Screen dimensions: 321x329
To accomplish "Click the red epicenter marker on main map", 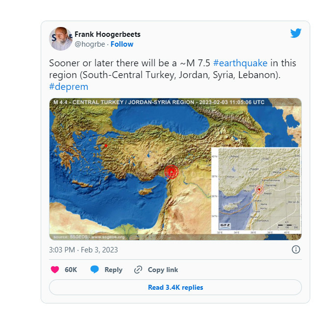I will coord(172,172).
